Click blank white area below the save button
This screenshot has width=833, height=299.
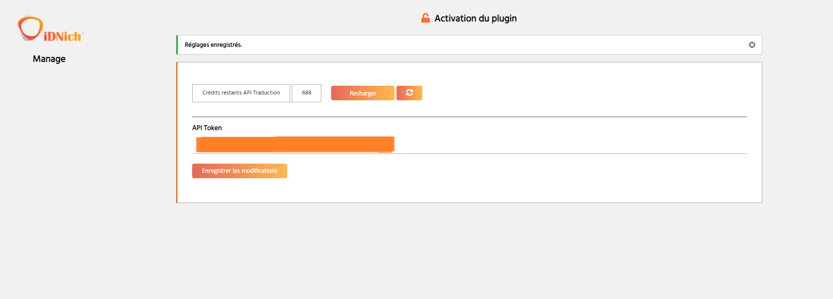tap(468, 191)
